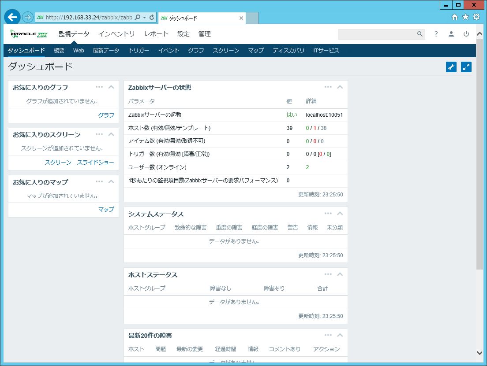Select the マップ submenu tab

tap(256, 50)
